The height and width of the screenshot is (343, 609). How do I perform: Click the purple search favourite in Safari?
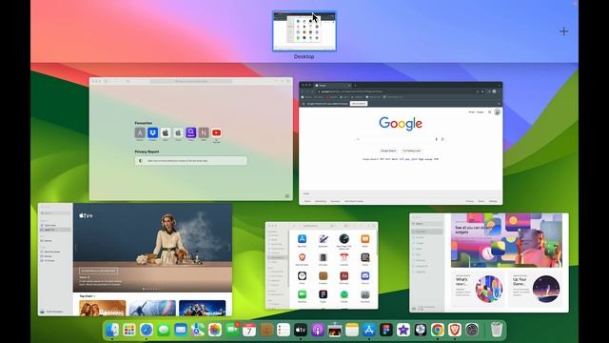pos(190,132)
